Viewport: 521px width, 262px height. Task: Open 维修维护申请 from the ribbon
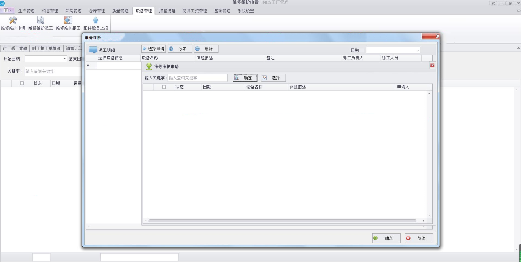click(13, 23)
